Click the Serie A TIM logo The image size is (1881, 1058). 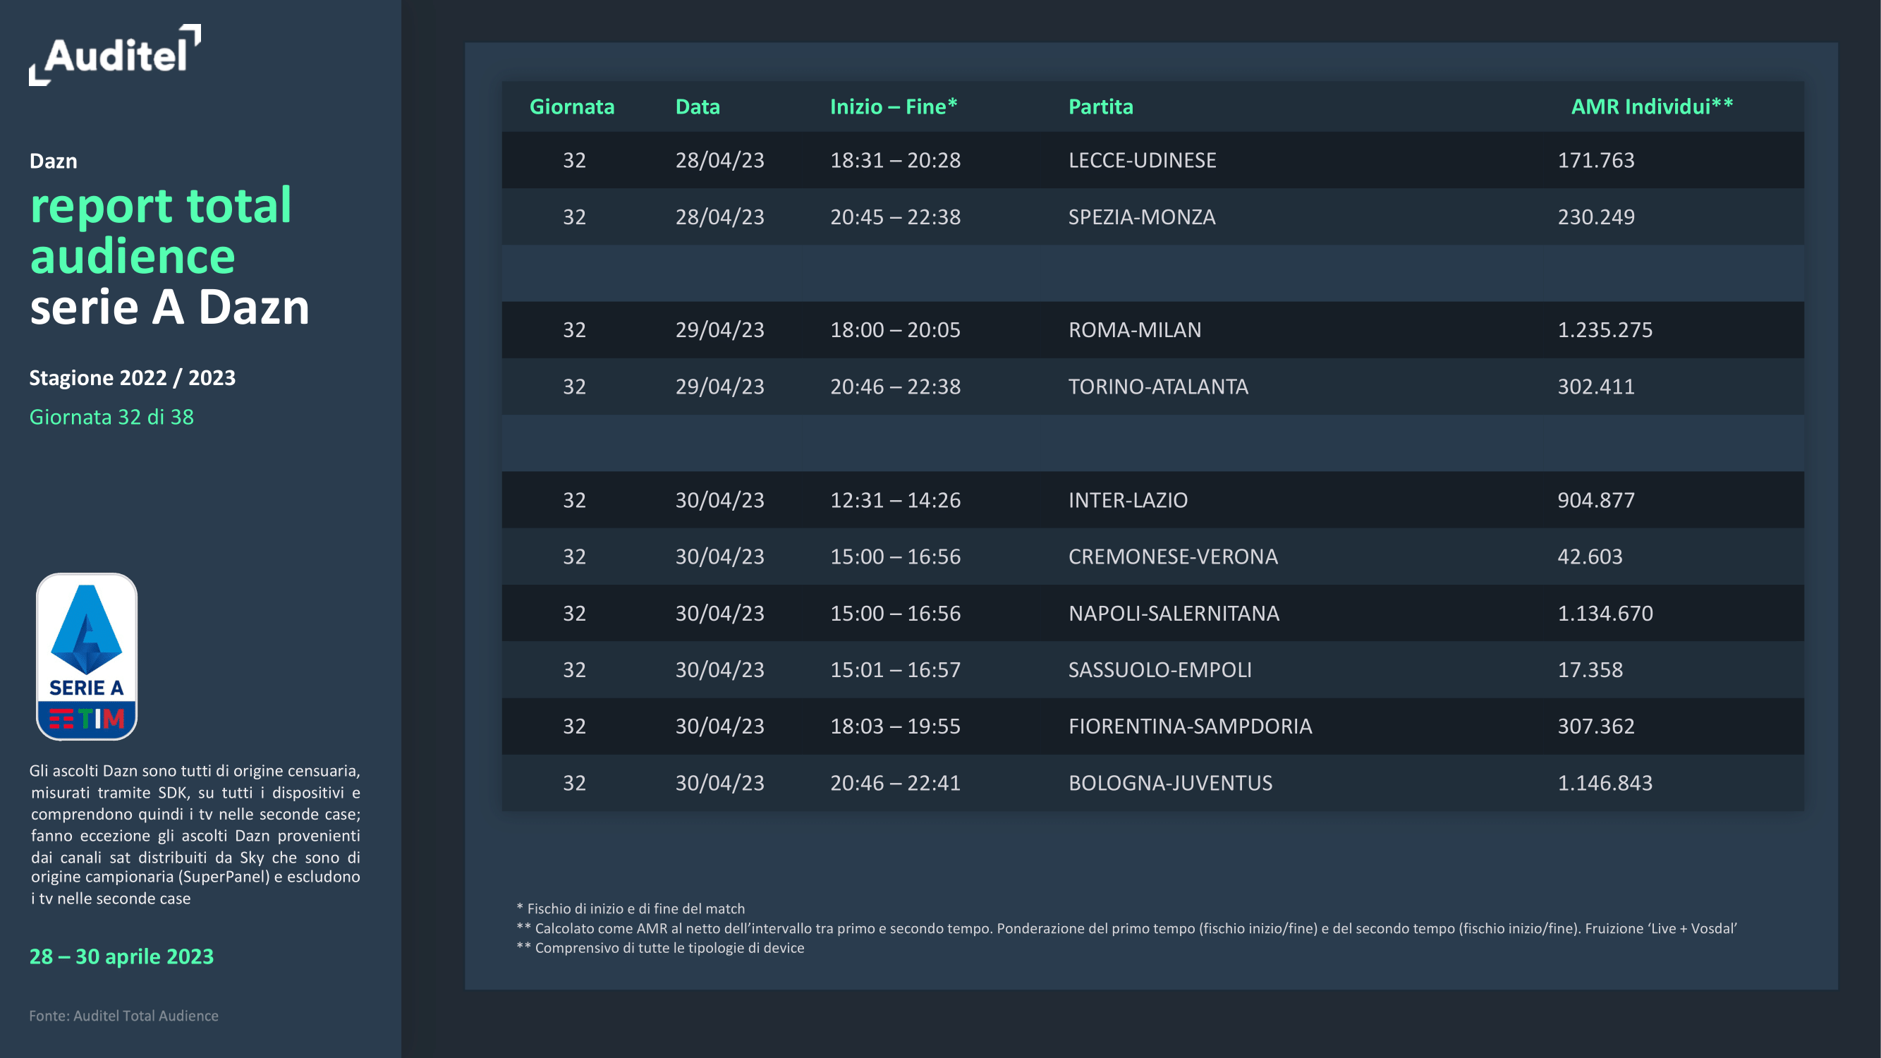[x=87, y=657]
